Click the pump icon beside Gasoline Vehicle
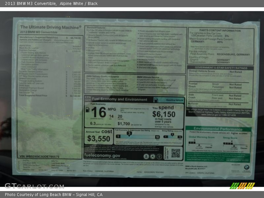 [x=156, y=100]
